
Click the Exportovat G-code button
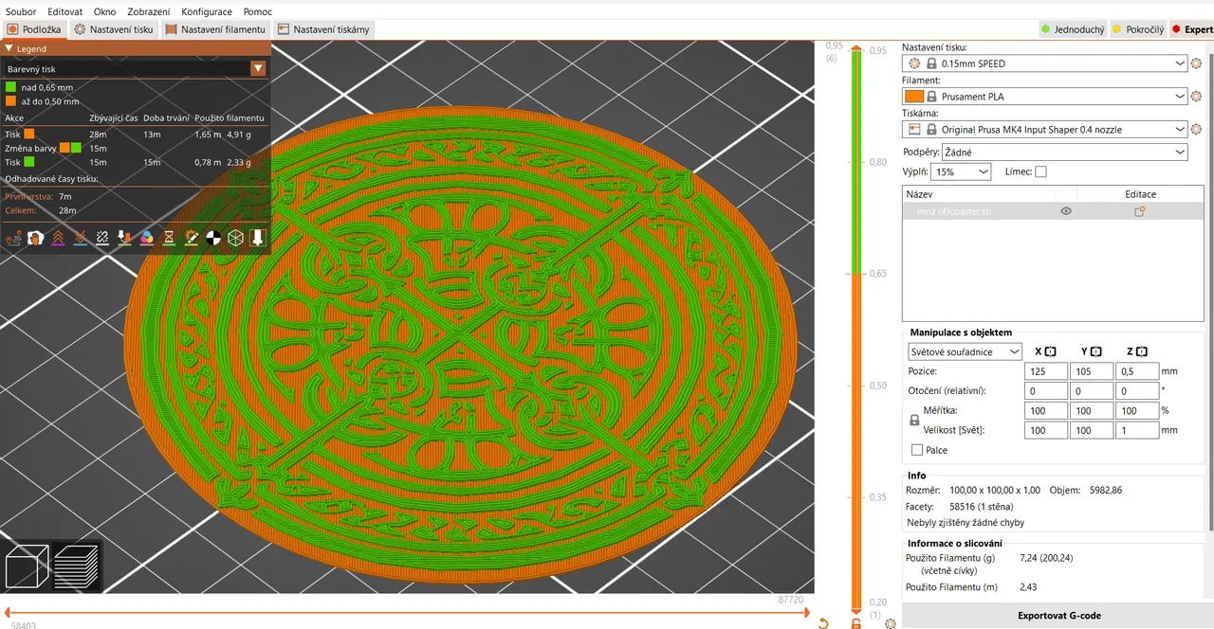1058,616
